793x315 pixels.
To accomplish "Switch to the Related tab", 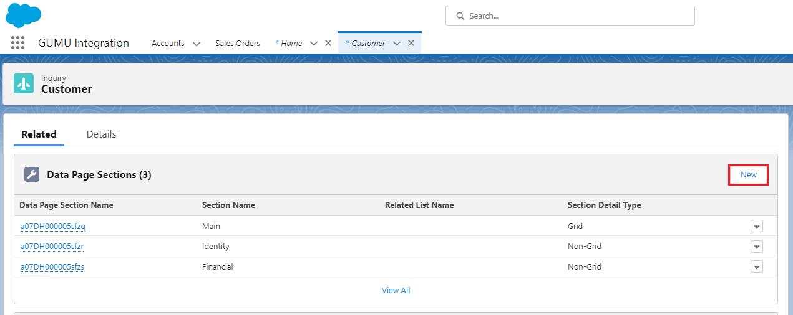I will pos(39,134).
